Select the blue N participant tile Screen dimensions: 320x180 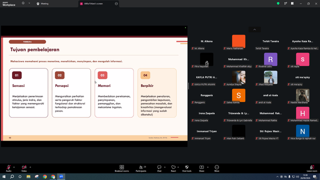point(302,131)
